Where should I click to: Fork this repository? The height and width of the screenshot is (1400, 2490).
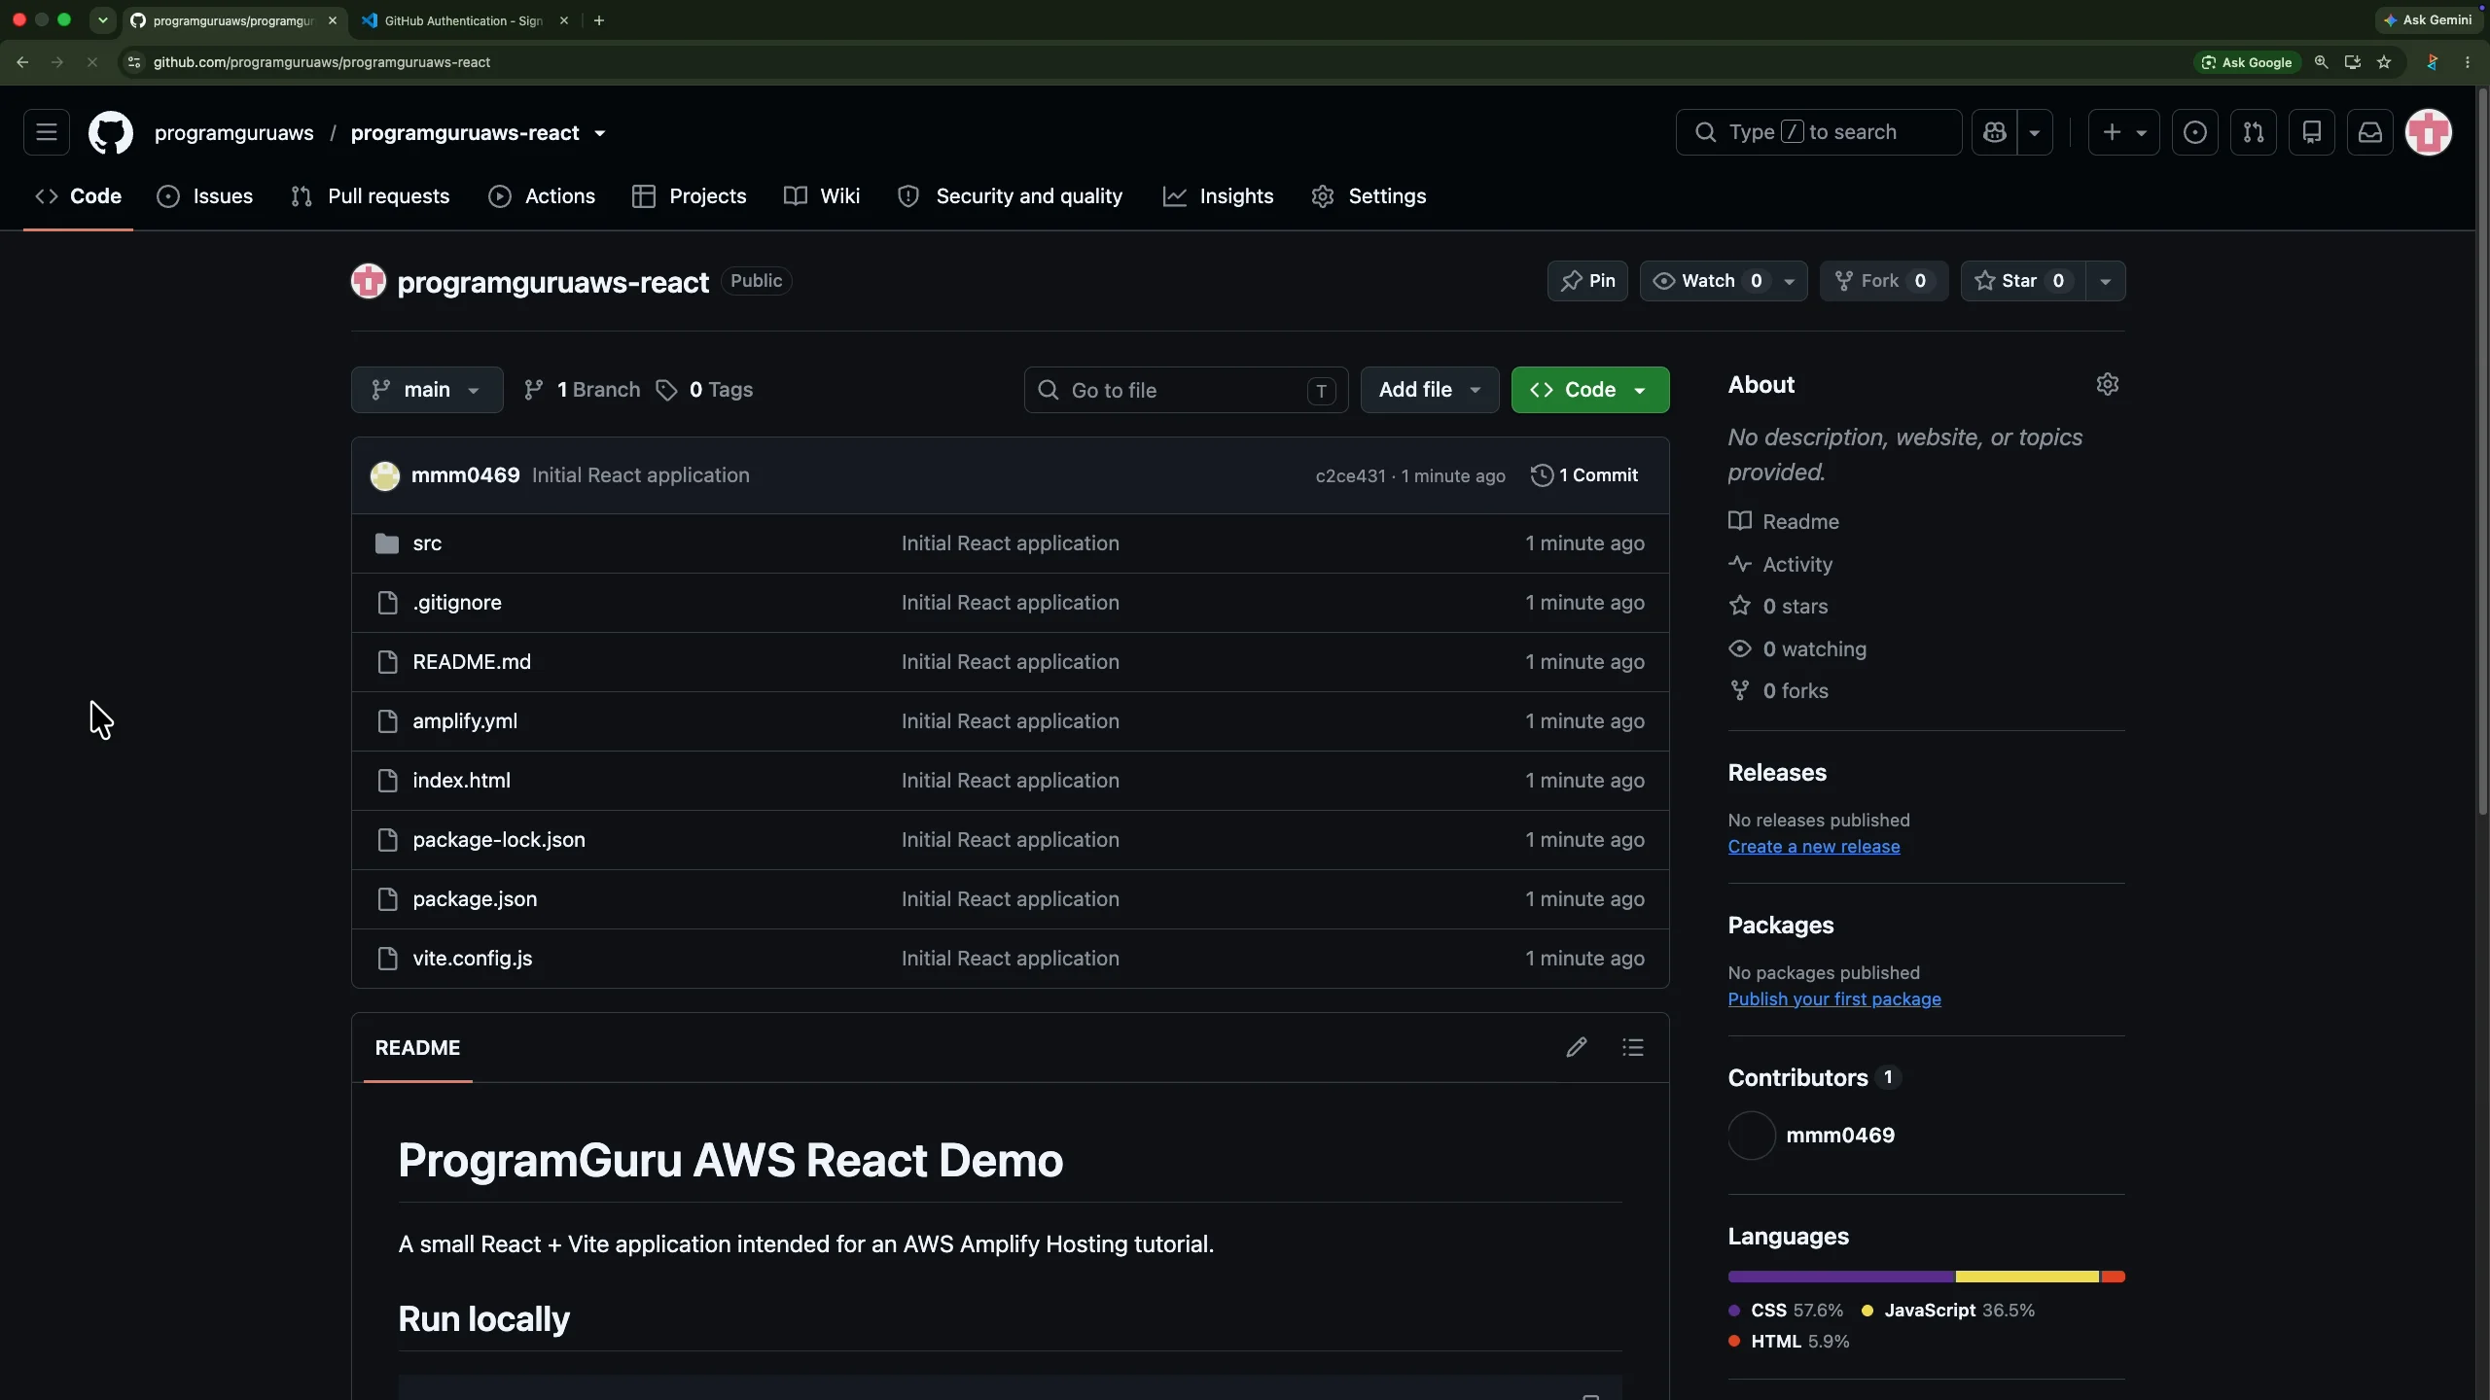pyautogui.click(x=1884, y=281)
